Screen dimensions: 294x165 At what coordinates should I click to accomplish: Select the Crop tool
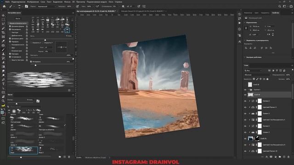pyautogui.click(x=3, y=33)
